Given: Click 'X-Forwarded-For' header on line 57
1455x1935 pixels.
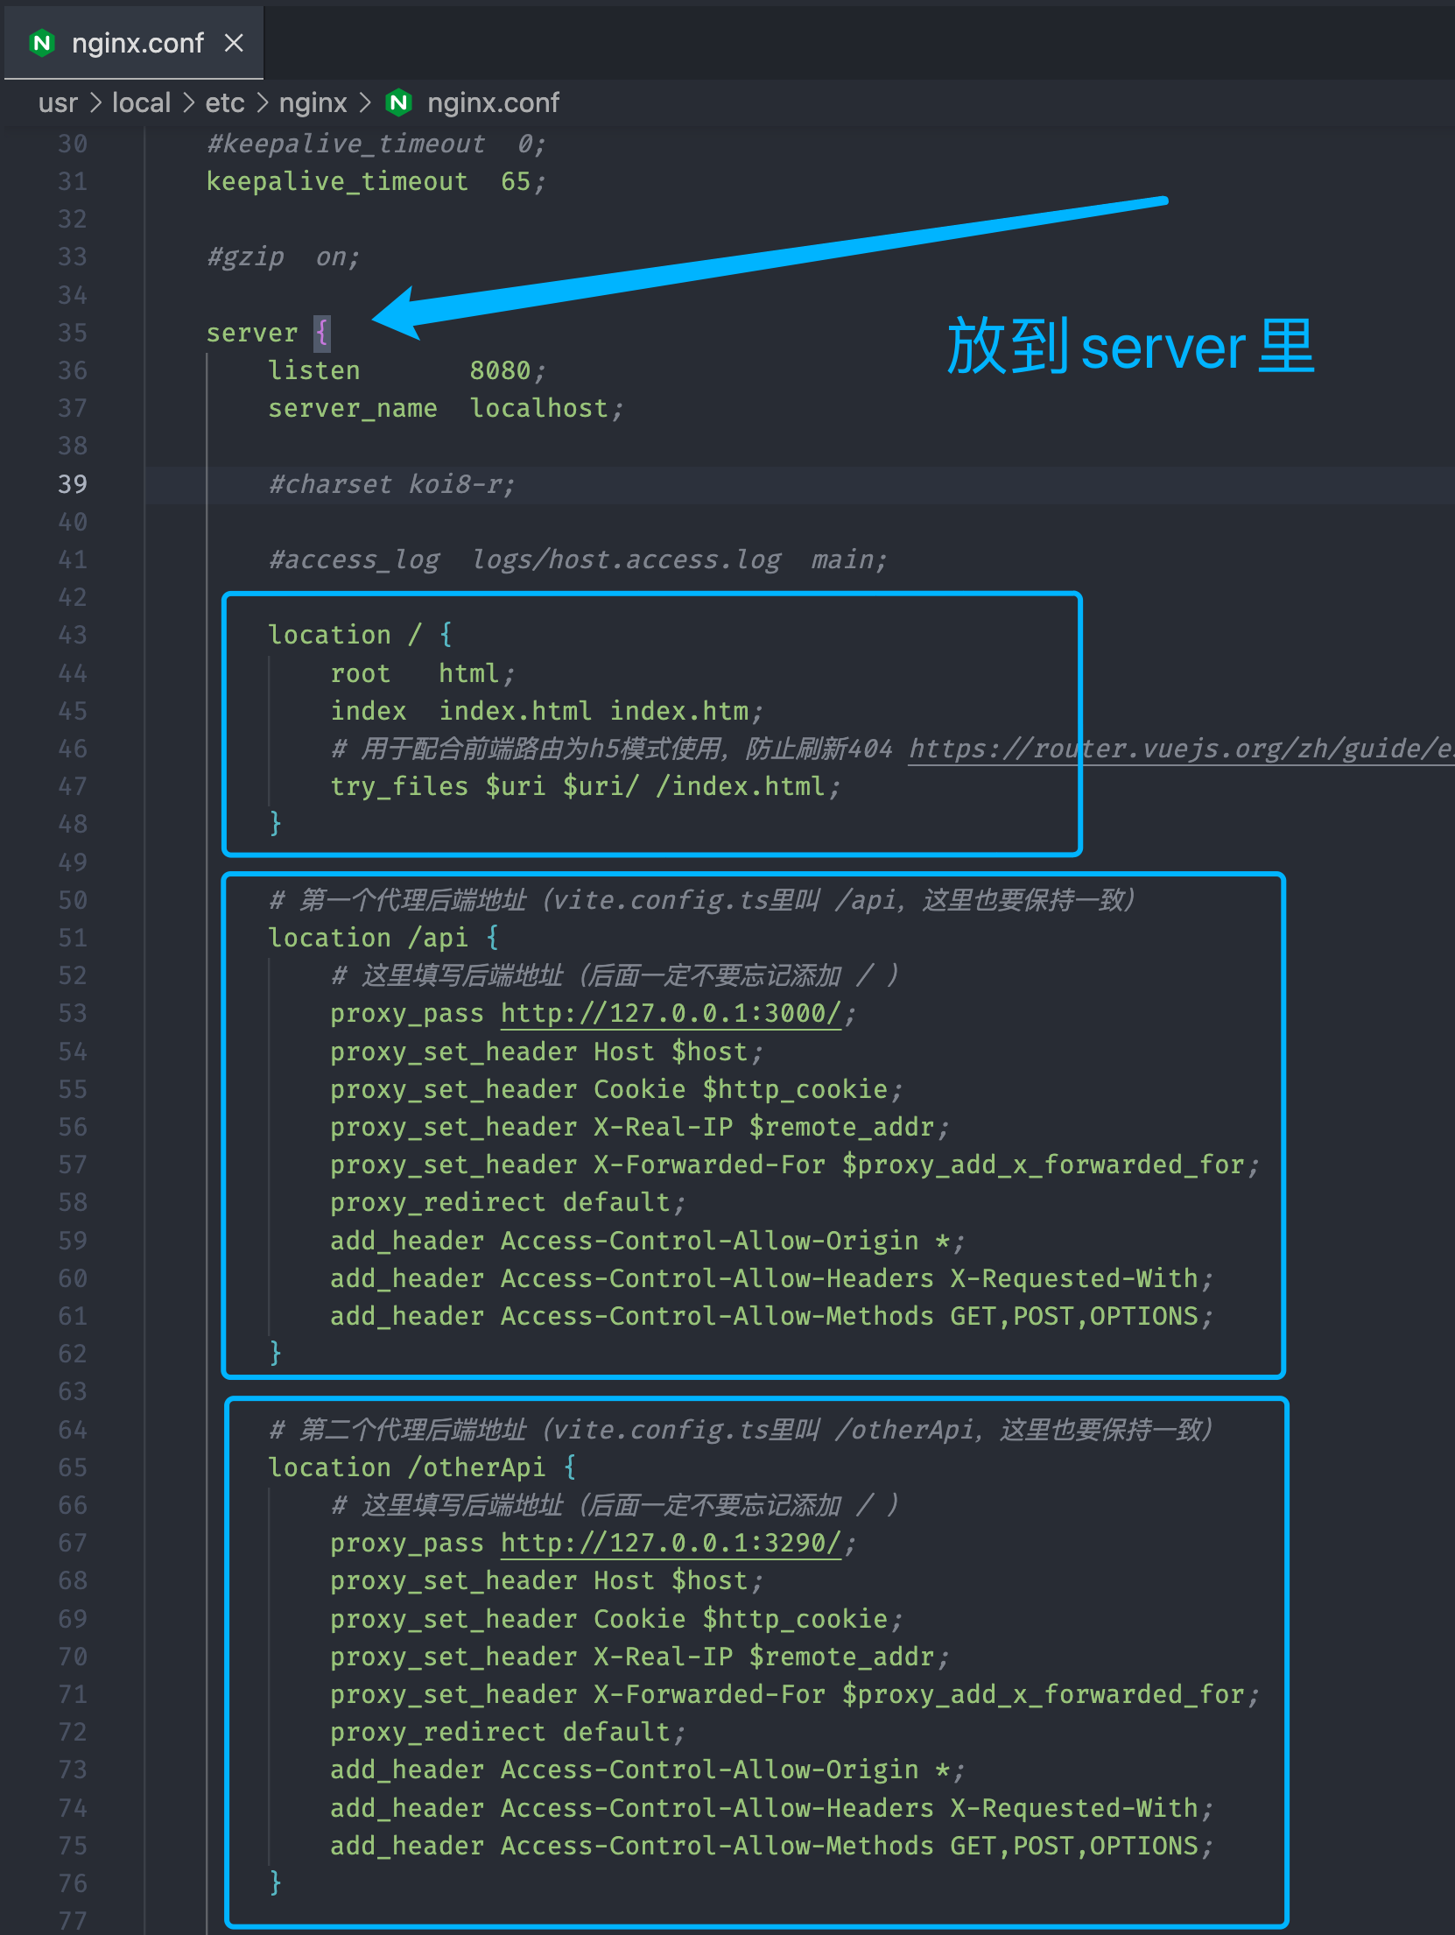Looking at the screenshot, I should [x=709, y=1165].
